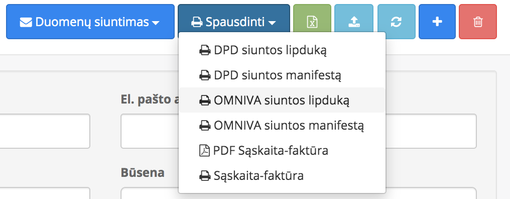Click the Būsena field below the label
Image resolution: width=510 pixels, height=199 pixels.
[298, 193]
